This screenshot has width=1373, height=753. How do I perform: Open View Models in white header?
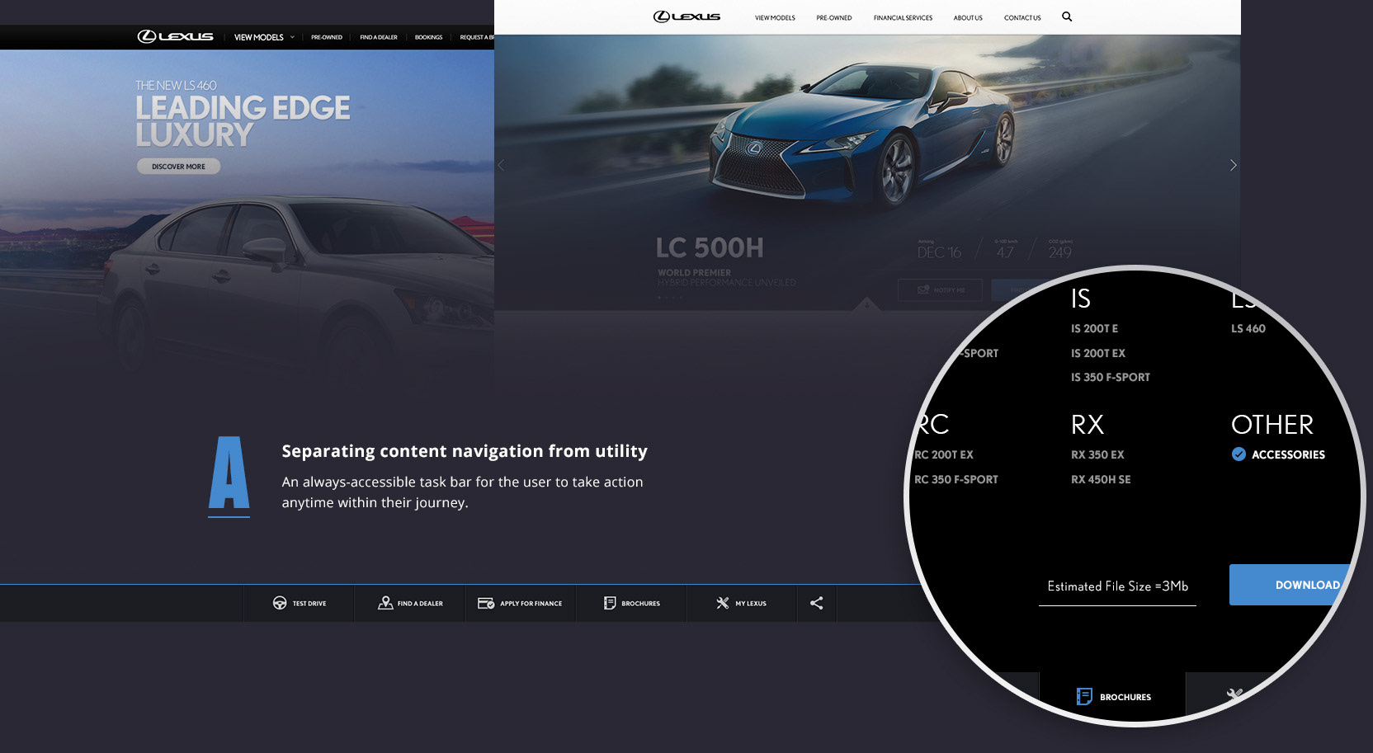point(775,17)
